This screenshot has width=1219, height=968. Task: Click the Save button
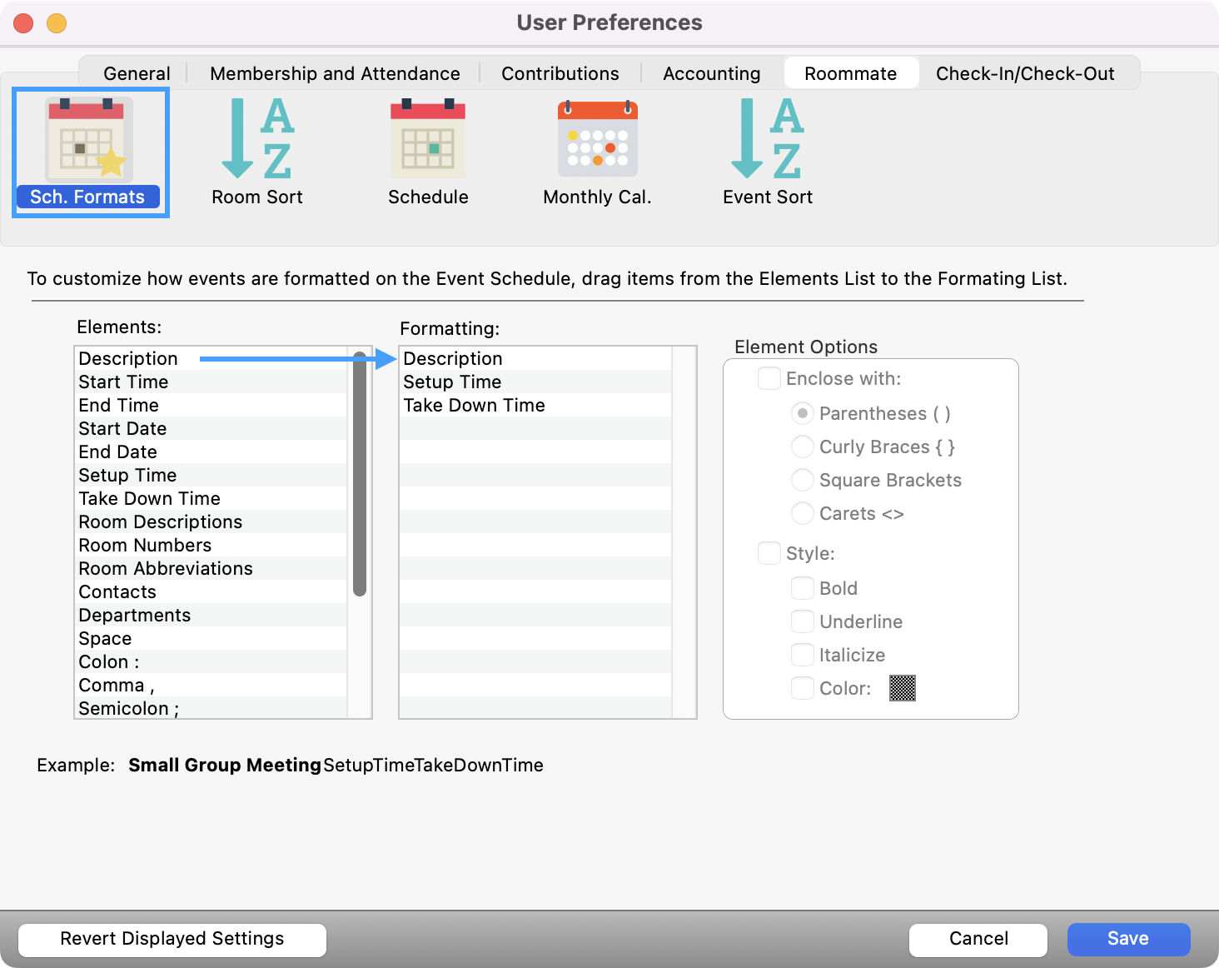(x=1127, y=939)
